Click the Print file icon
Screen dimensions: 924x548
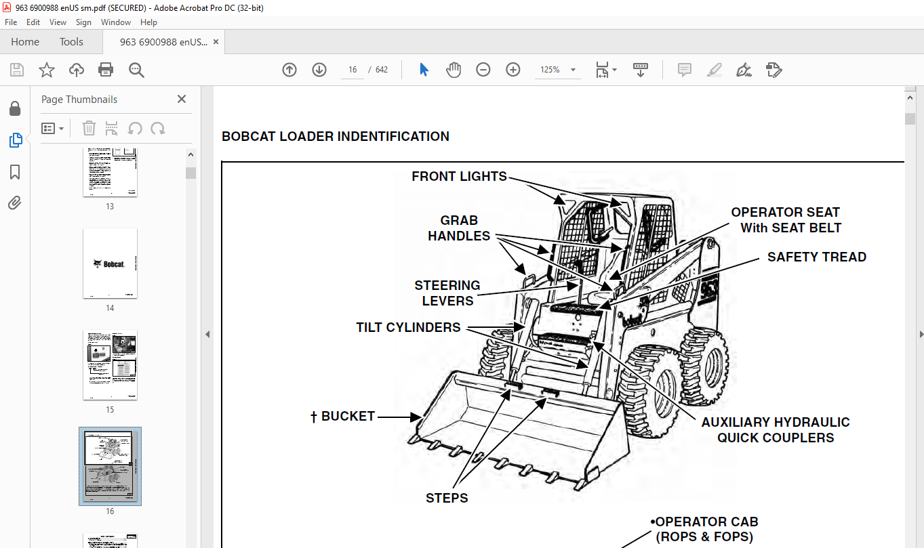pyautogui.click(x=106, y=70)
